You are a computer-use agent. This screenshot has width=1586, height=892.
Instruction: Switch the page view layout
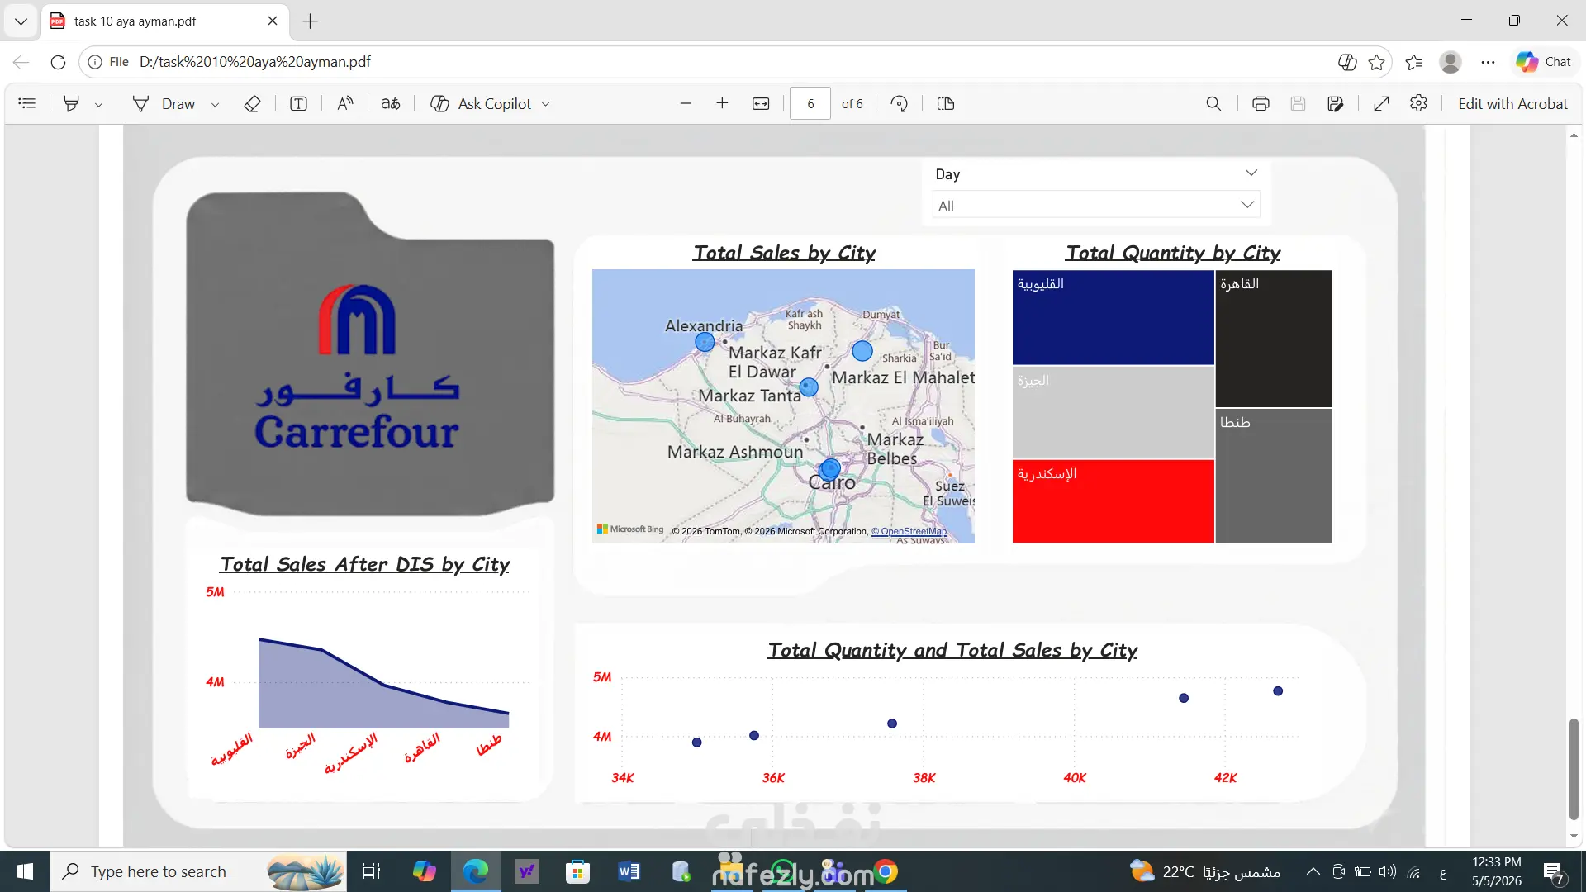pos(946,104)
